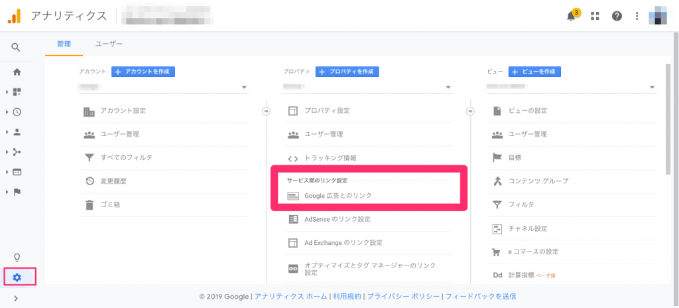Open the search icon in sidebar
The image size is (679, 308).
16,47
